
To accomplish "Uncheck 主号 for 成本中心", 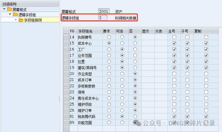I will click(x=174, y=43).
